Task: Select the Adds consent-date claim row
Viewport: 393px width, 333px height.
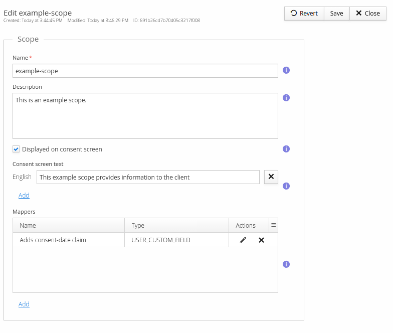Action: [145, 240]
